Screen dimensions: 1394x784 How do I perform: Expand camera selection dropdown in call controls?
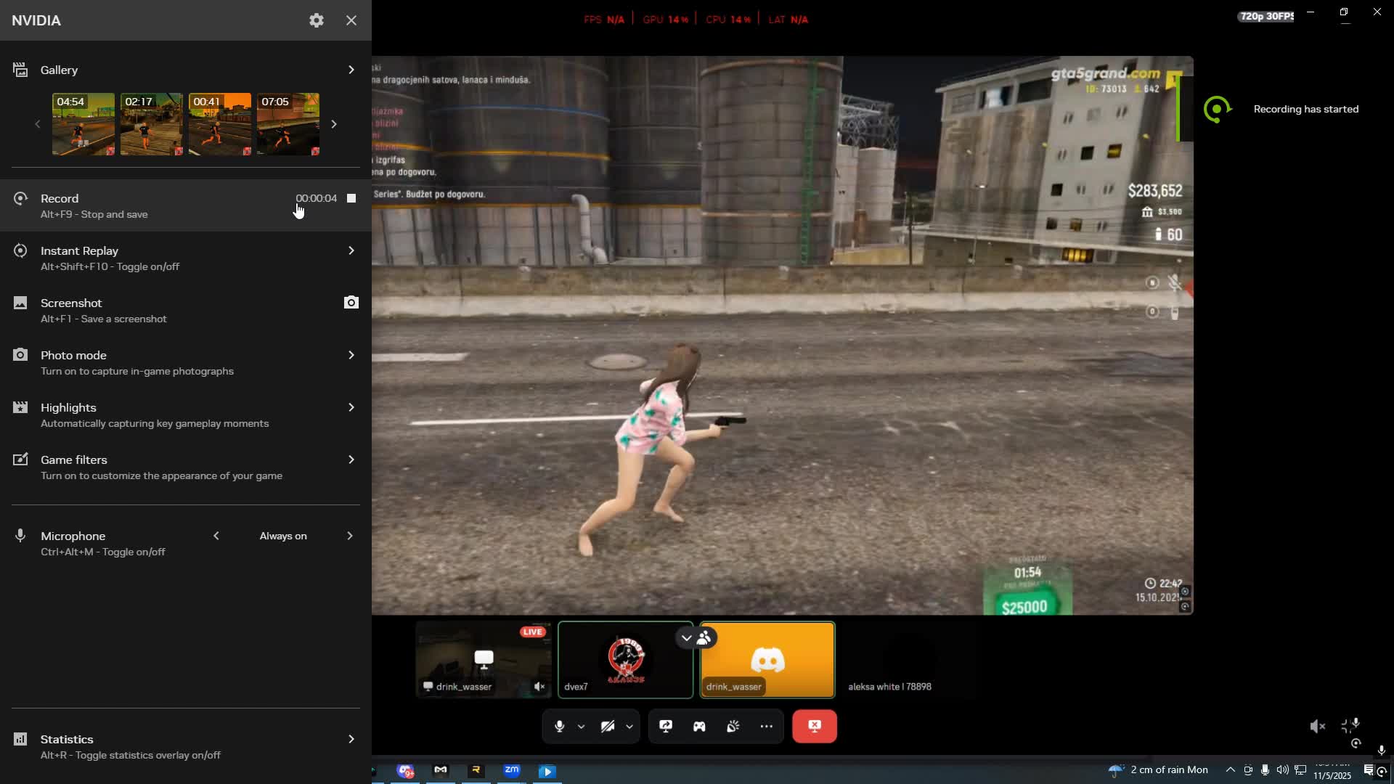[629, 726]
